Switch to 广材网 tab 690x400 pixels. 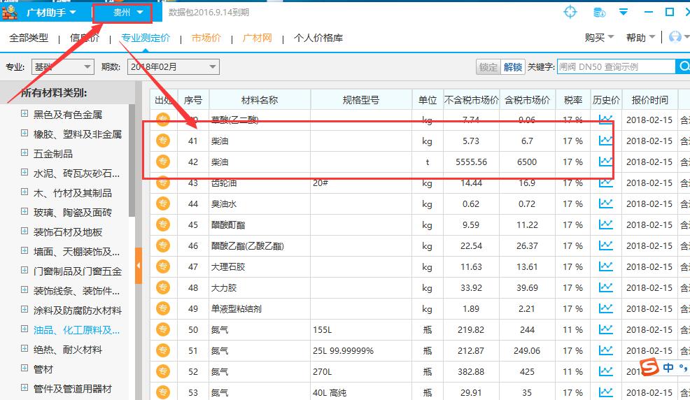point(257,38)
